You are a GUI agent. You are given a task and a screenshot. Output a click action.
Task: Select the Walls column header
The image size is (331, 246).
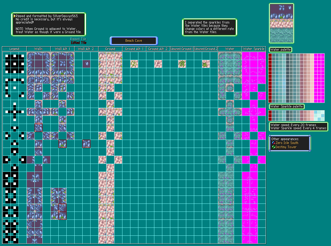pos(38,49)
